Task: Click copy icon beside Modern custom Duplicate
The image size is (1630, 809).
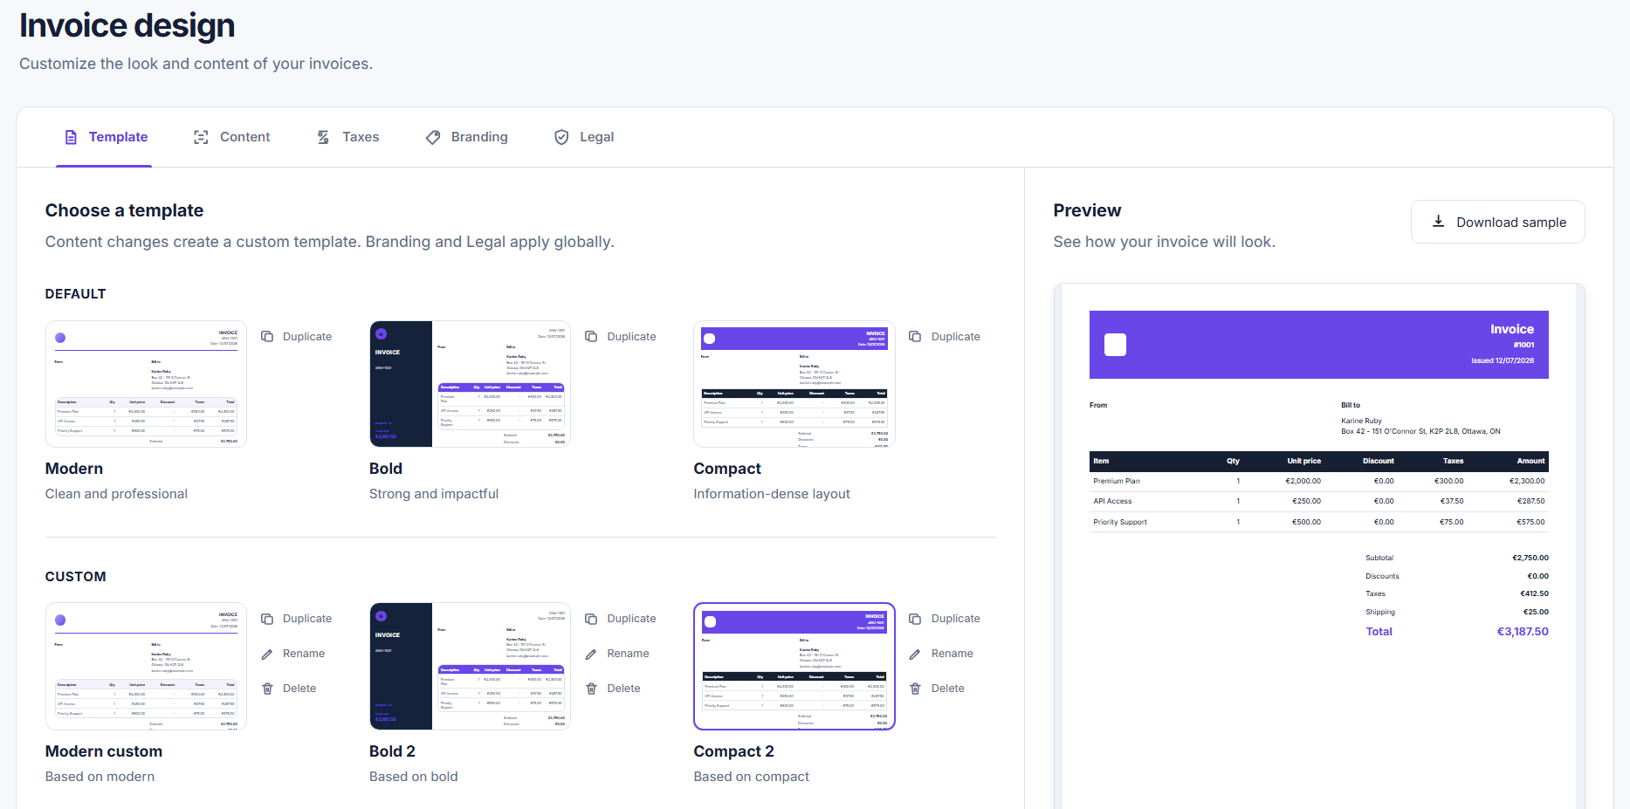Action: (x=267, y=619)
